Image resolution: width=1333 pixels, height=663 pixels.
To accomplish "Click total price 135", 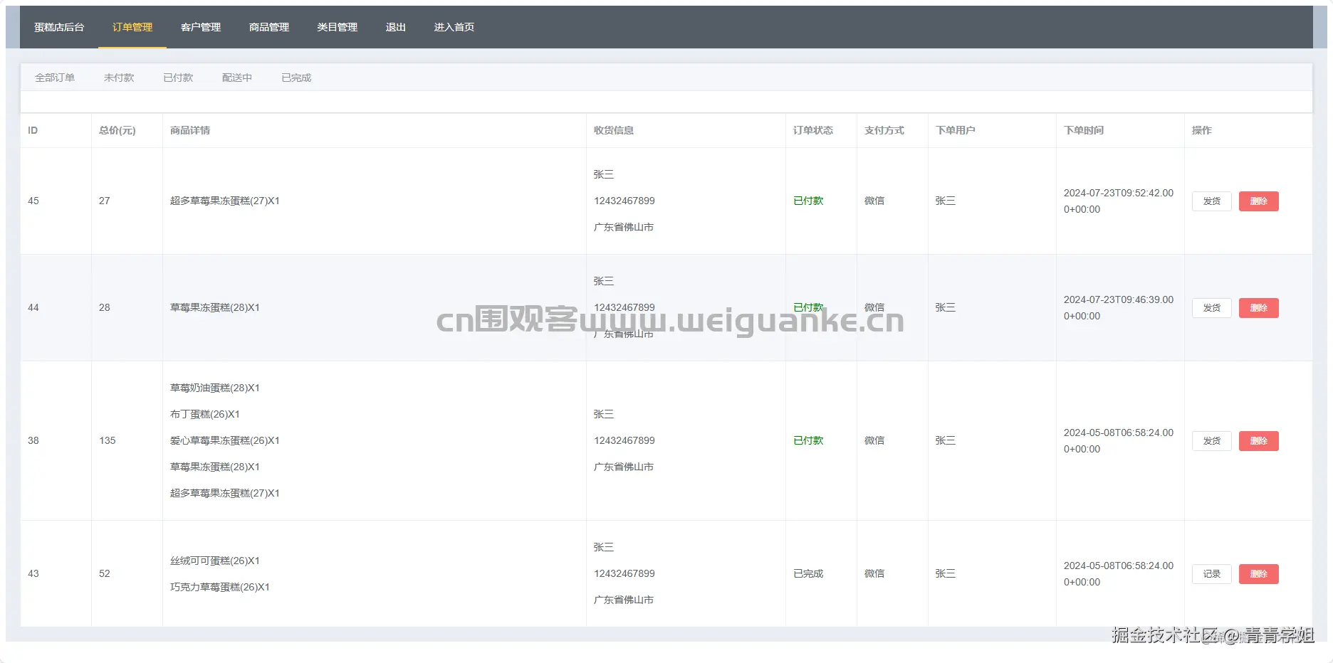I will coord(107,440).
